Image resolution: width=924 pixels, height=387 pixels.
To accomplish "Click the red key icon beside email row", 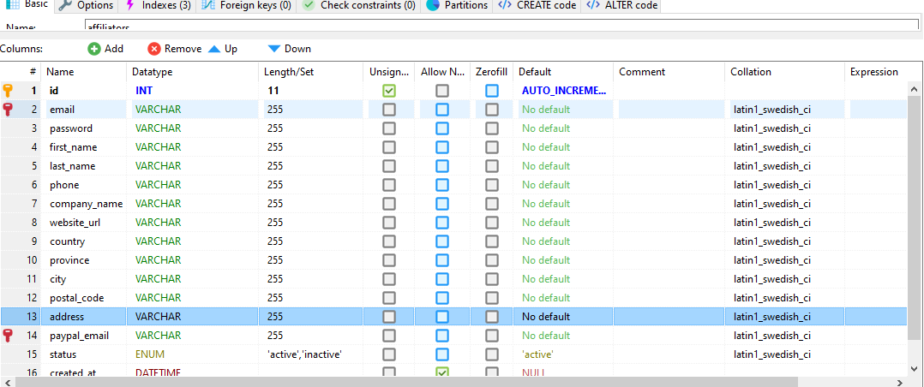I will pyautogui.click(x=9, y=109).
